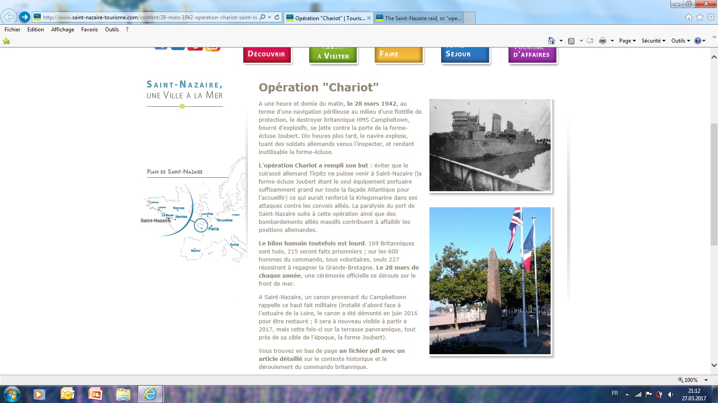Open favorites with the star icon

pos(700,17)
